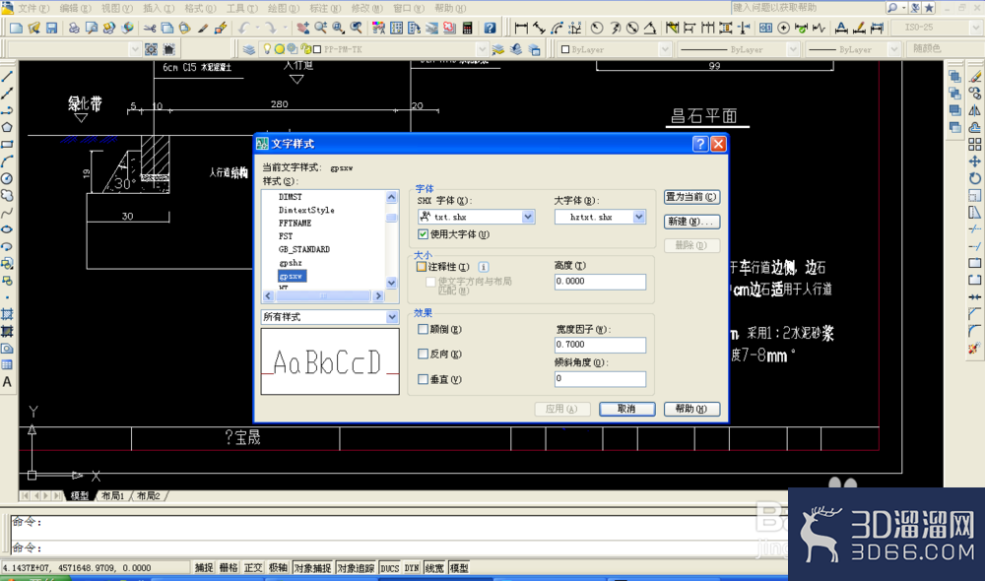The width and height of the screenshot is (985, 581).
Task: Toggle object snap in status bar
Action: 312,568
